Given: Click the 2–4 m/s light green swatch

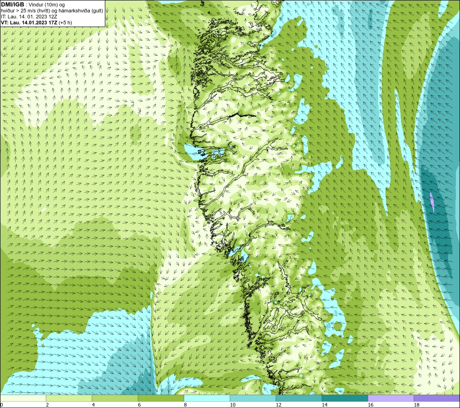Looking at the screenshot, I should click(69, 398).
